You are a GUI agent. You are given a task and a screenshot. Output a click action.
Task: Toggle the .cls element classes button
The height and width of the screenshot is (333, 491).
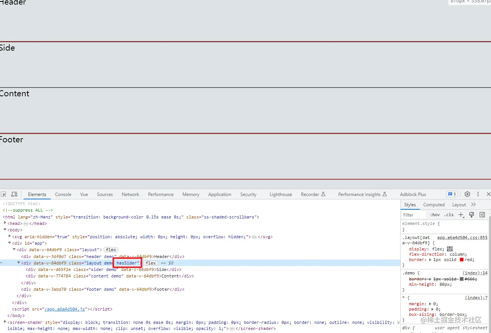(x=449, y=215)
